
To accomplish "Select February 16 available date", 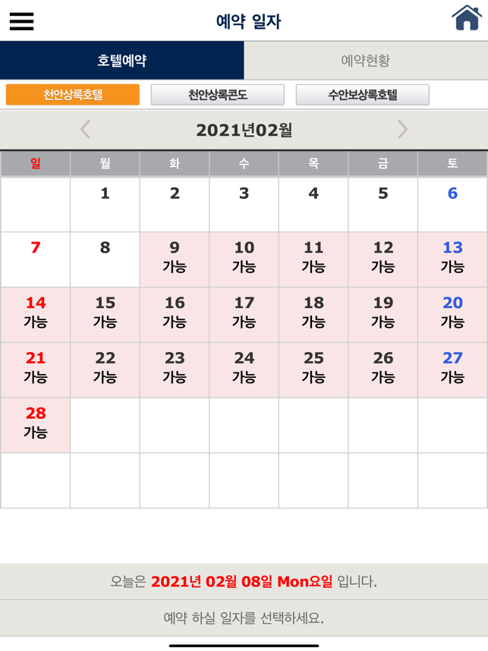I will tap(175, 315).
